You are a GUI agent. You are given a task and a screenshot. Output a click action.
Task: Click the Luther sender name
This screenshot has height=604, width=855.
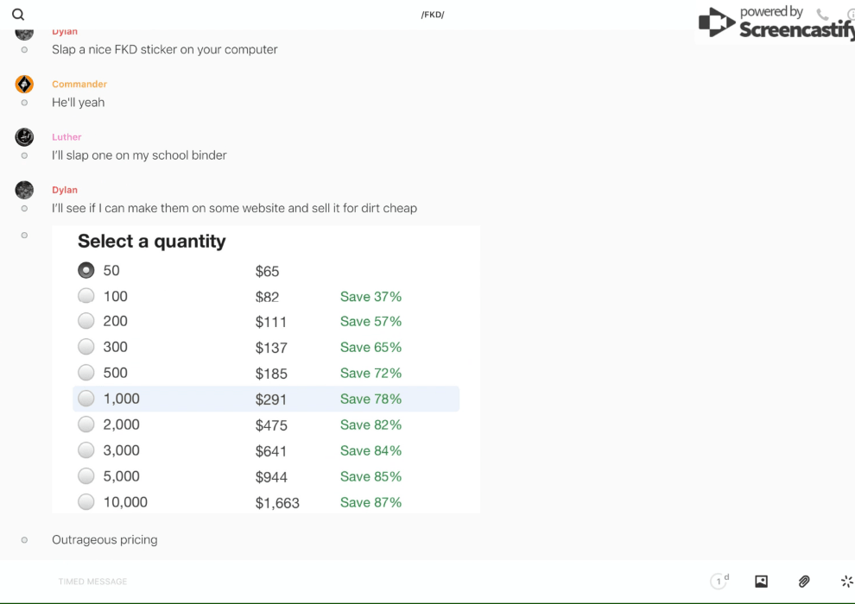point(66,137)
